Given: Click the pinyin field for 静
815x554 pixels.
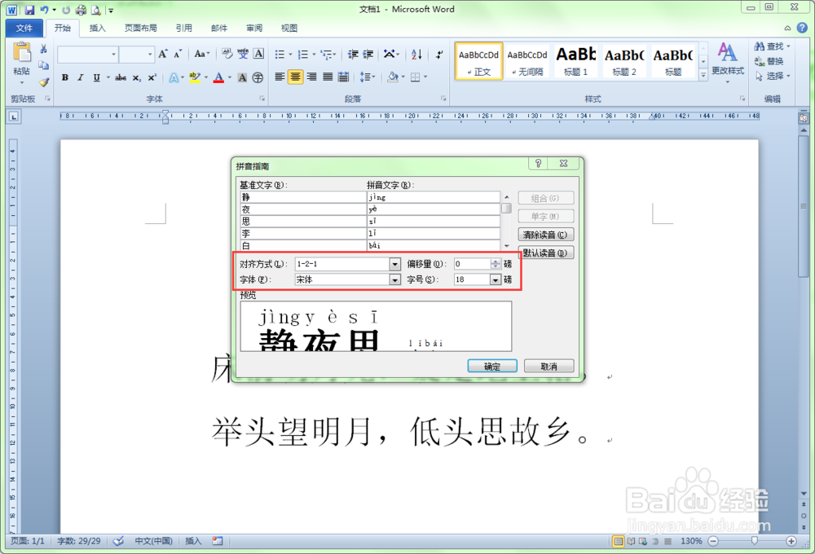Looking at the screenshot, I should (x=433, y=197).
